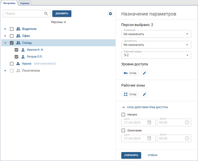Collapse the Склад tree group
This screenshot has height=161, width=198.
5,43
